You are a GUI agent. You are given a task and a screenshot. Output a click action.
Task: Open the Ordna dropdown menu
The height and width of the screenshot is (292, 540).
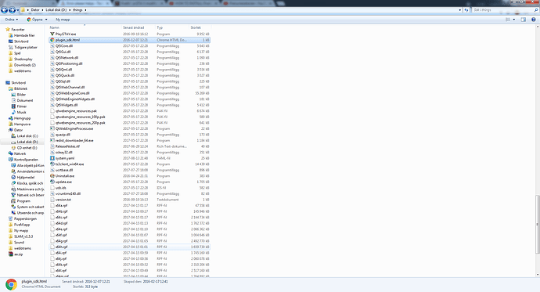point(12,20)
